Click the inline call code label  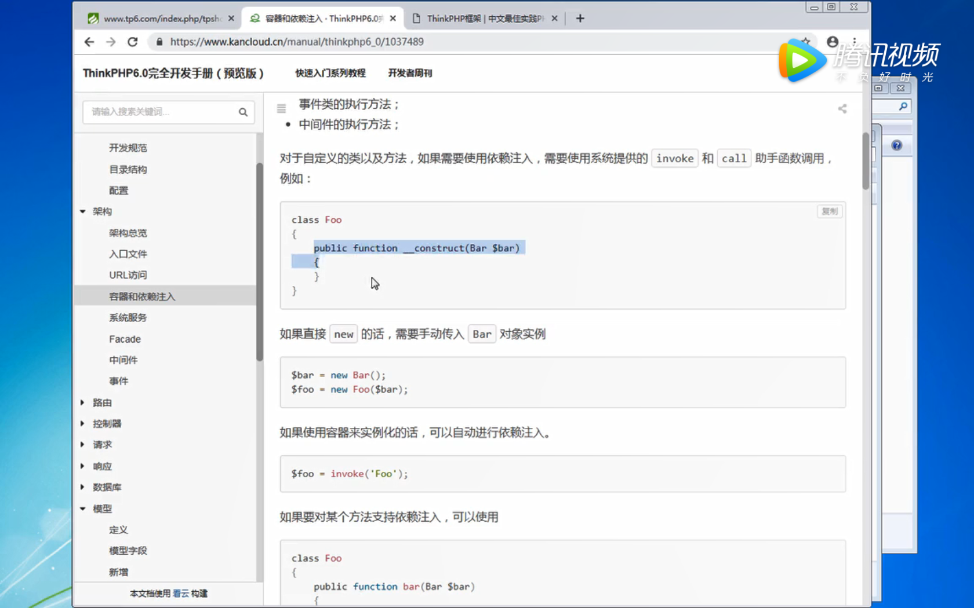[x=734, y=159]
